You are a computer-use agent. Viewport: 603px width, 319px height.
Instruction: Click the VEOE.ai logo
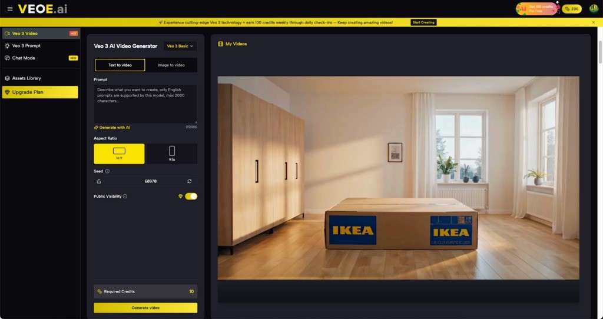(x=42, y=9)
